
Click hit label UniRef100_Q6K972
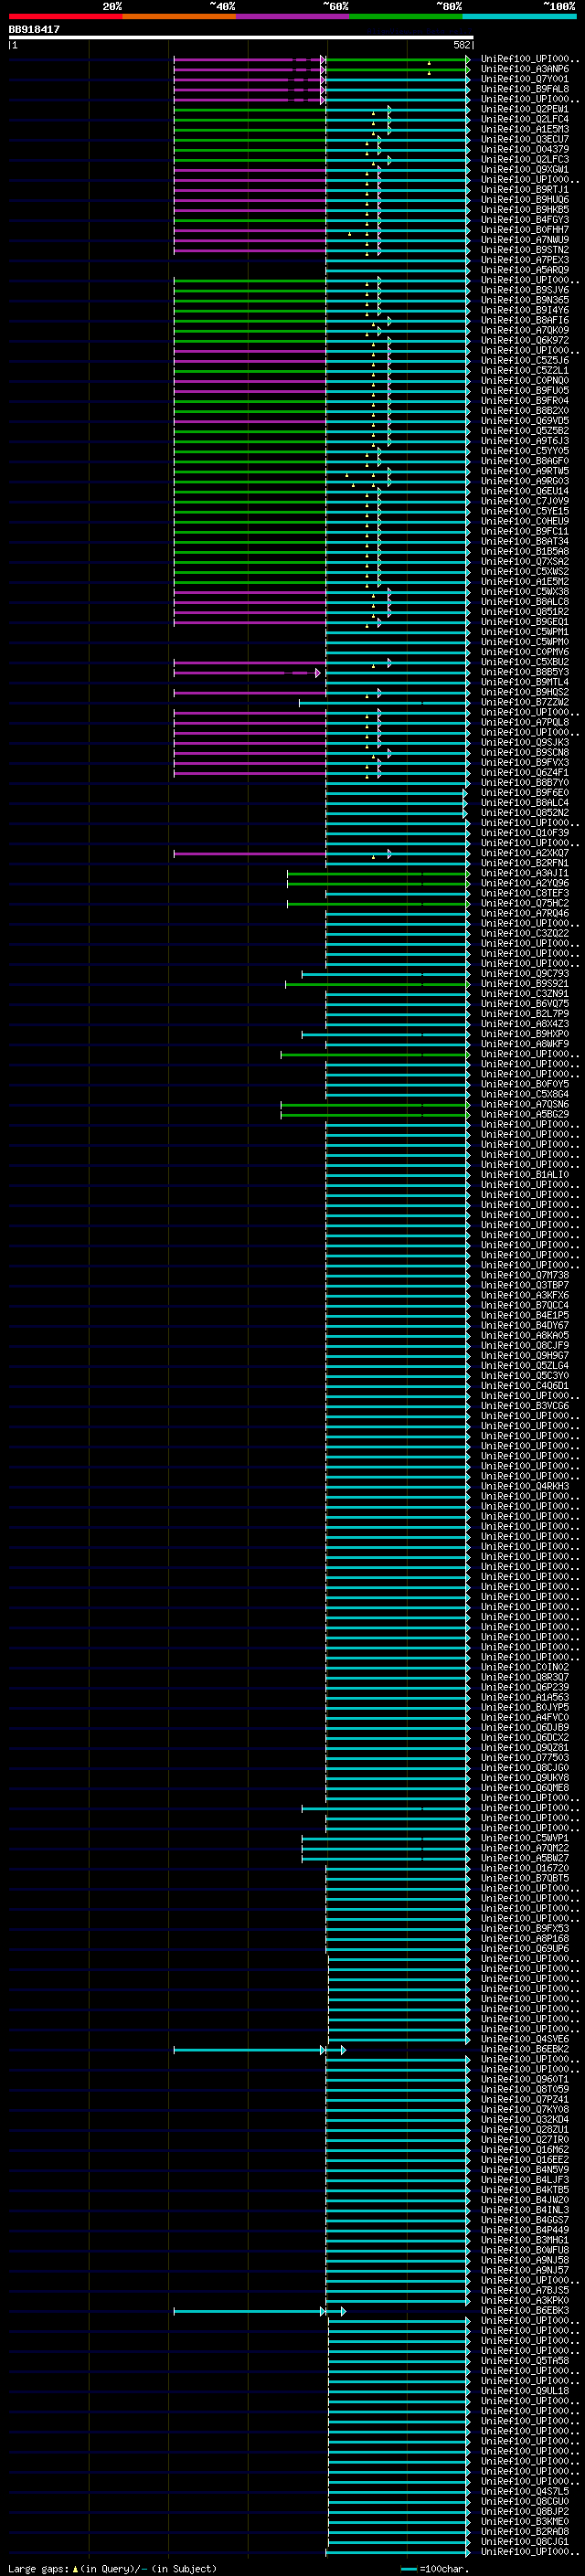point(524,340)
